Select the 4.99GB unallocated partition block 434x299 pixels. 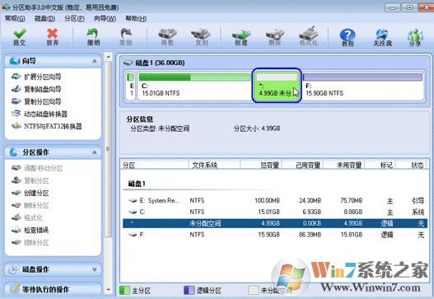coord(277,86)
